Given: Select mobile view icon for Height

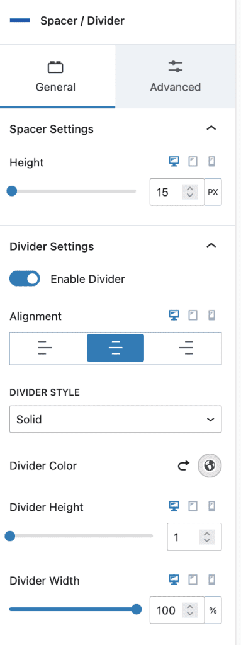Looking at the screenshot, I should click(212, 162).
